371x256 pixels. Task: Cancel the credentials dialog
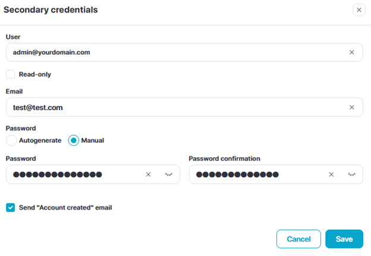298,239
